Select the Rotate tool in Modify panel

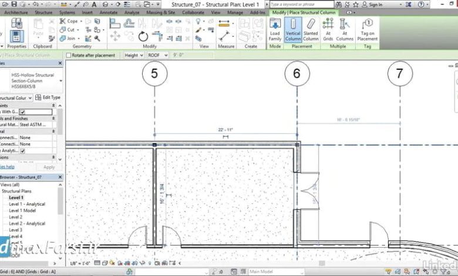point(143,37)
